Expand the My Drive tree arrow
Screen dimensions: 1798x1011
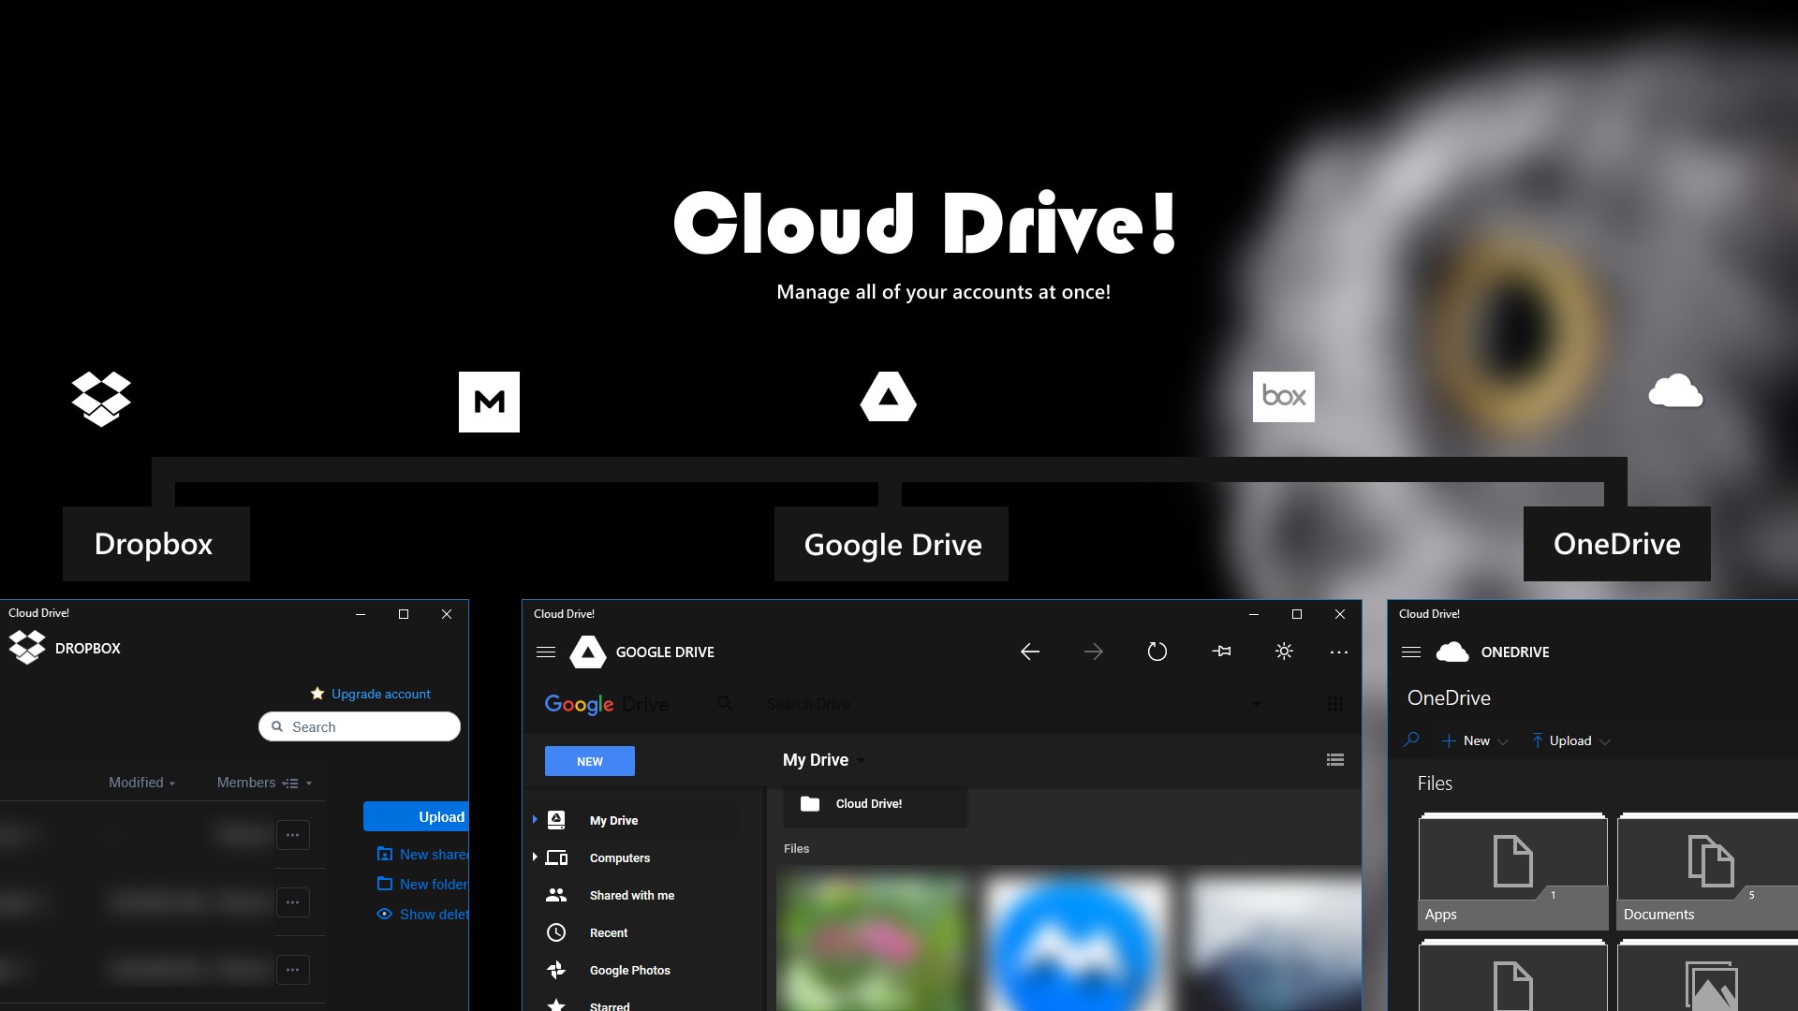[535, 819]
